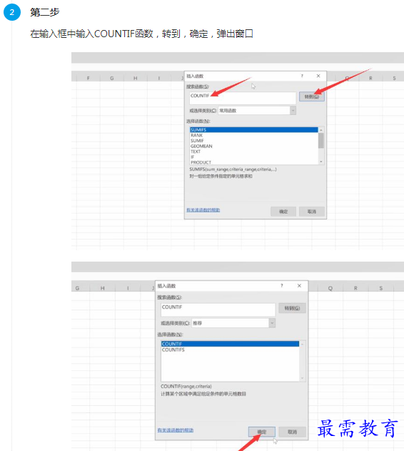Close the upper Insert Function dialog
The height and width of the screenshot is (451, 404).
click(x=318, y=76)
